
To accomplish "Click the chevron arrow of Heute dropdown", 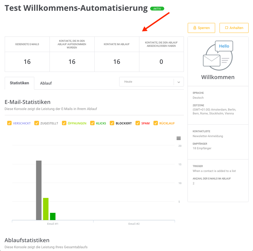I will (179, 82).
